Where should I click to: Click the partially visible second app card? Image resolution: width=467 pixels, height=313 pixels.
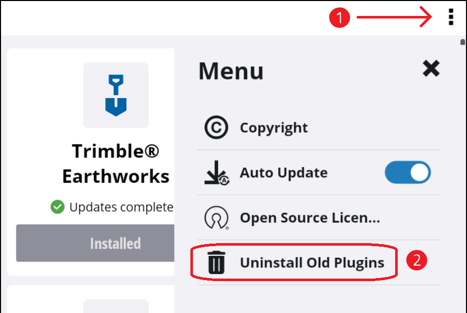90,300
